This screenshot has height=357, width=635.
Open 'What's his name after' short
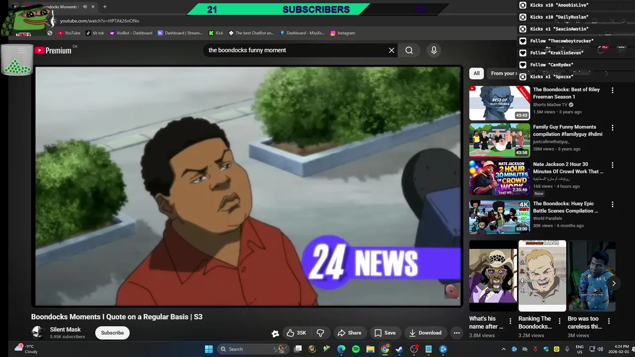point(493,276)
